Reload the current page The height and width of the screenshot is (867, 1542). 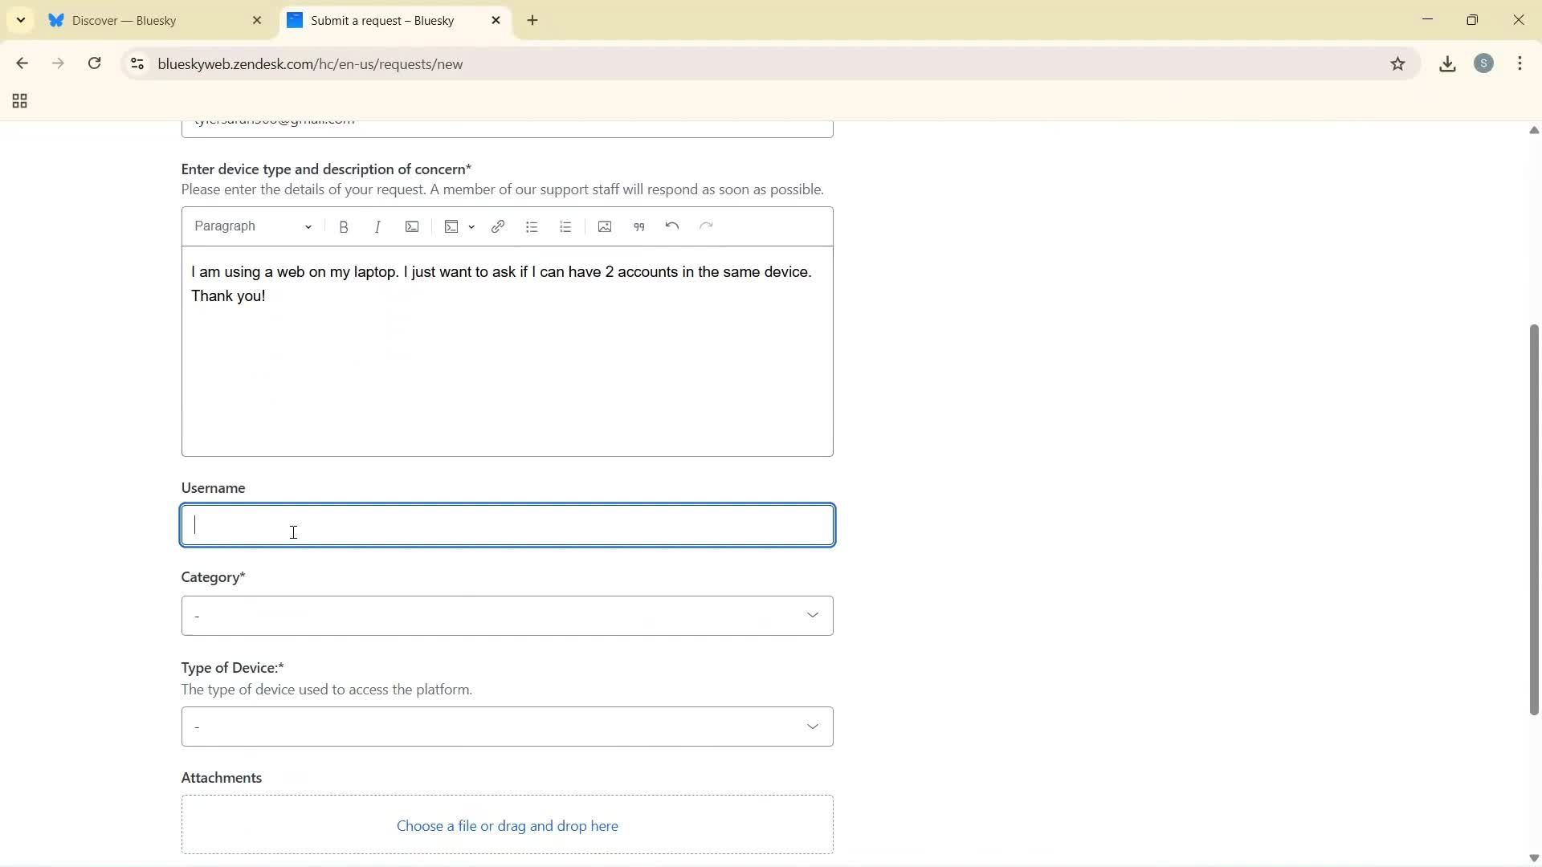(95, 63)
